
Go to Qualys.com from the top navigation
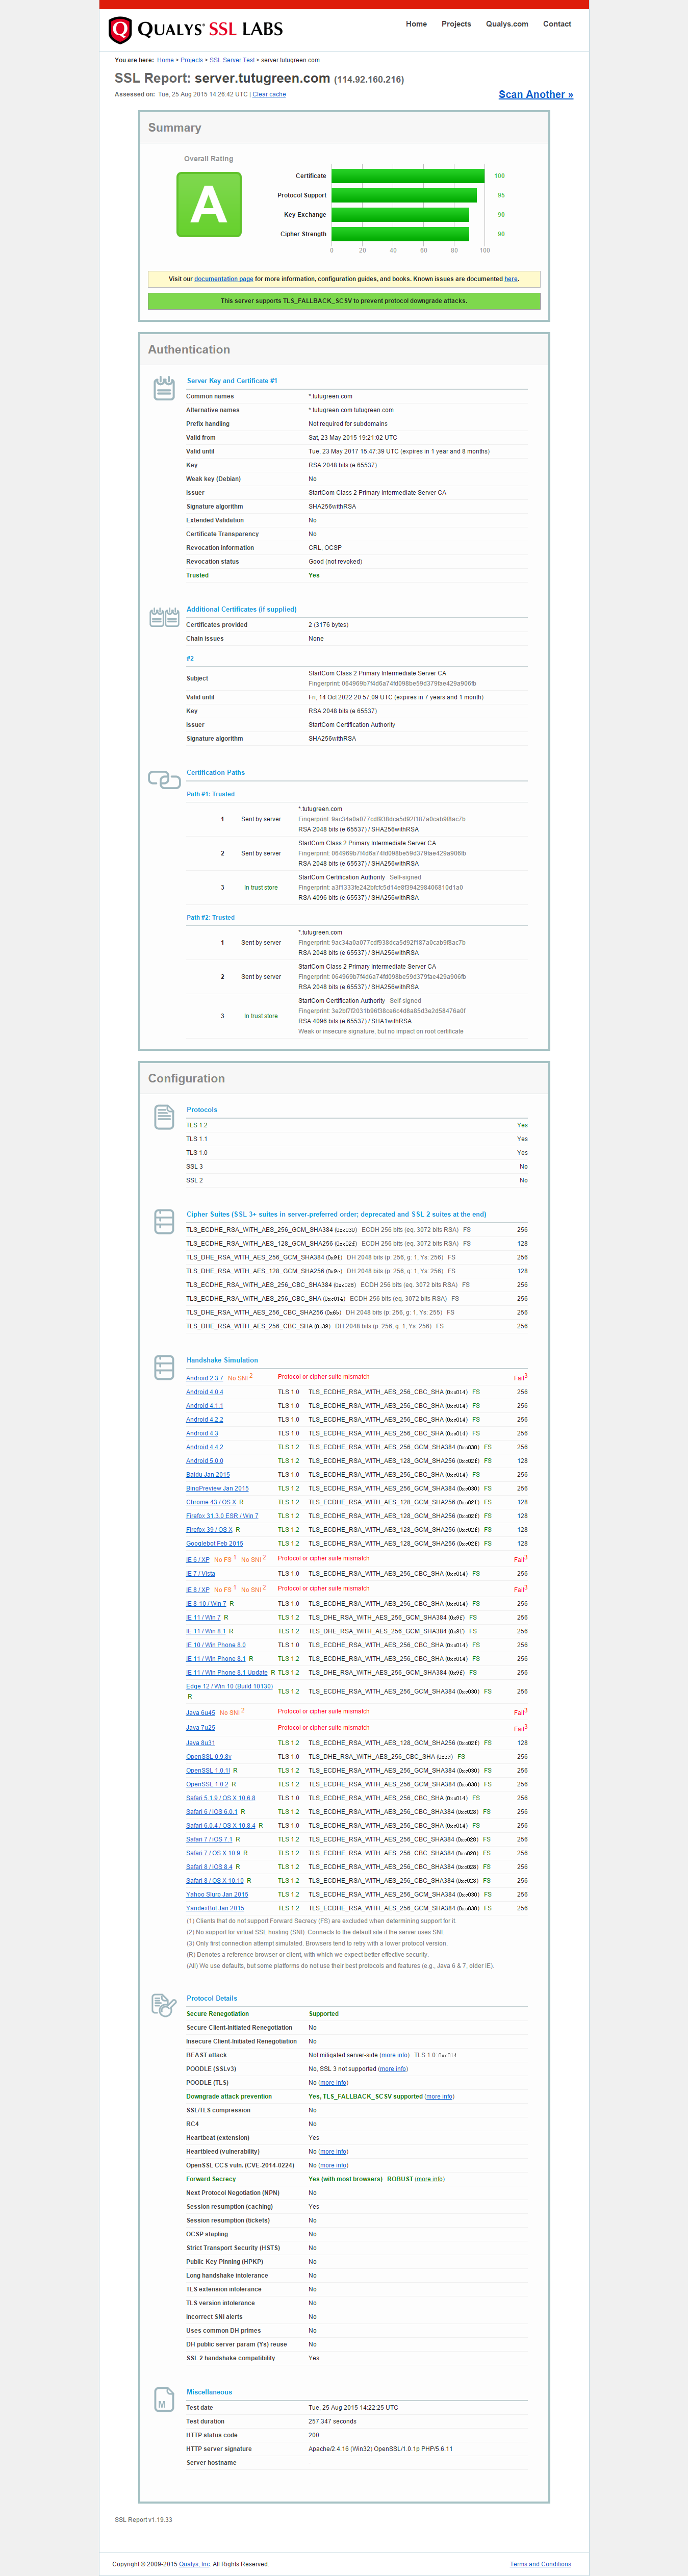tap(507, 24)
